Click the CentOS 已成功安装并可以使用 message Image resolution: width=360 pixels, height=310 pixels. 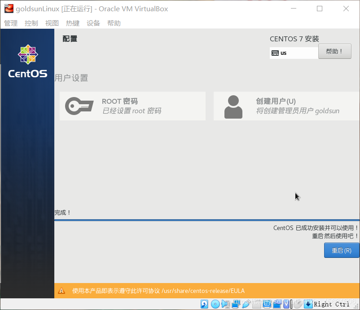point(316,228)
